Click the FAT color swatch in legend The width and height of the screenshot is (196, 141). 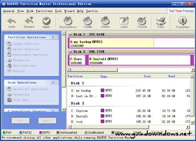[x=4, y=132]
